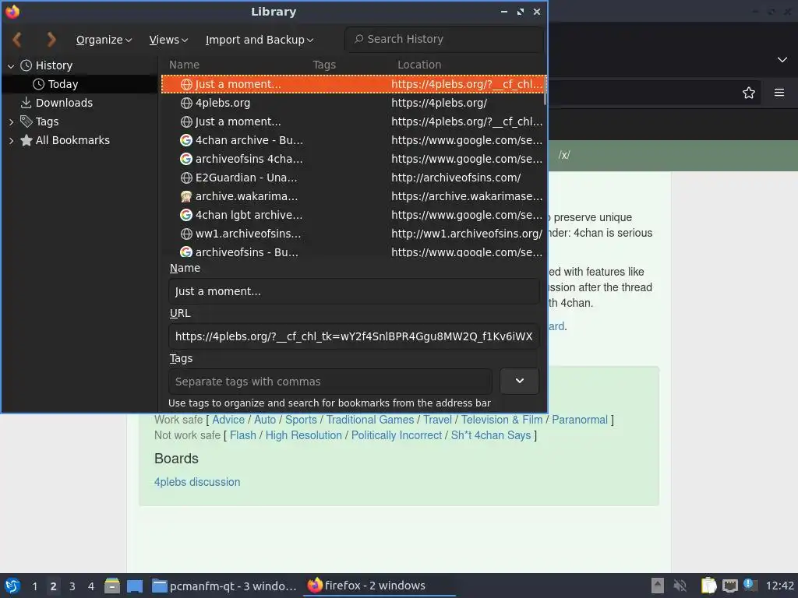Select Tags in the sidebar

point(47,121)
